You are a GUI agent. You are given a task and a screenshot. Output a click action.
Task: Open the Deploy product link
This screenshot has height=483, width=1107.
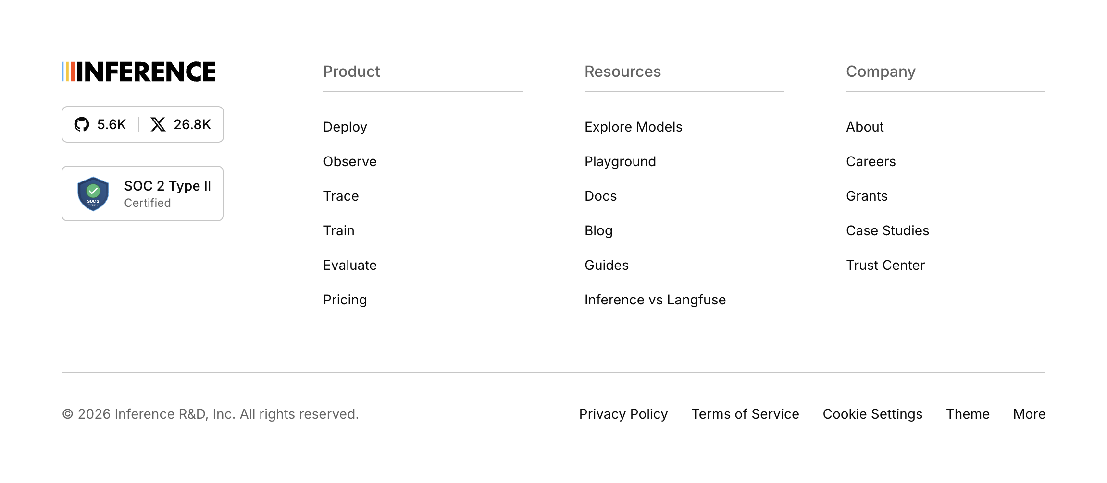tap(345, 127)
